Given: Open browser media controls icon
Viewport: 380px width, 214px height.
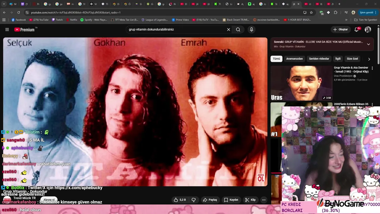Looking at the screenshot, I should tap(346, 12).
